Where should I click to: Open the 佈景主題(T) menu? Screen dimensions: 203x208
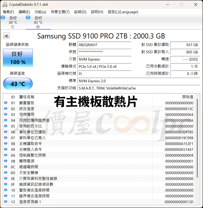(x=60, y=12)
